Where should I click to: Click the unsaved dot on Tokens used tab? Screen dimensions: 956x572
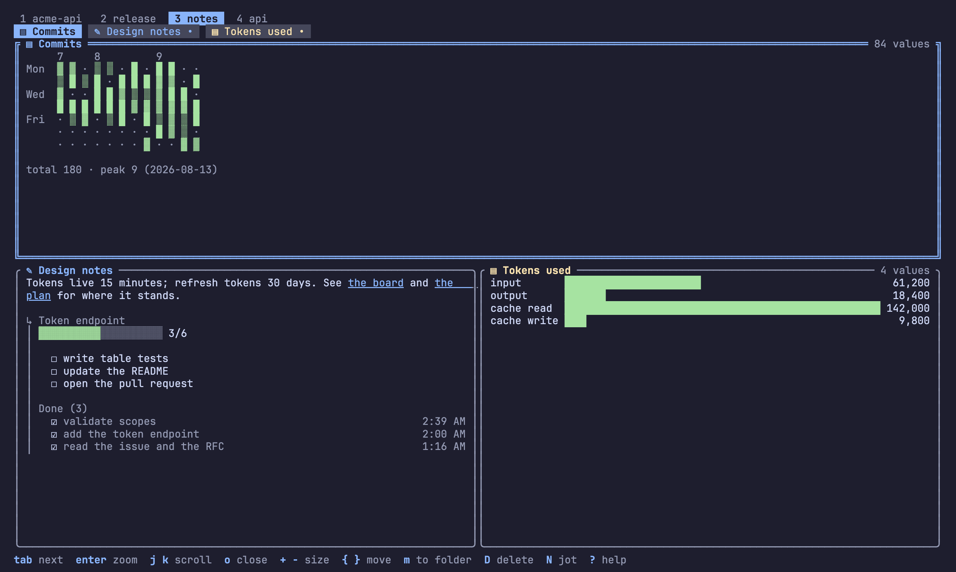point(302,32)
